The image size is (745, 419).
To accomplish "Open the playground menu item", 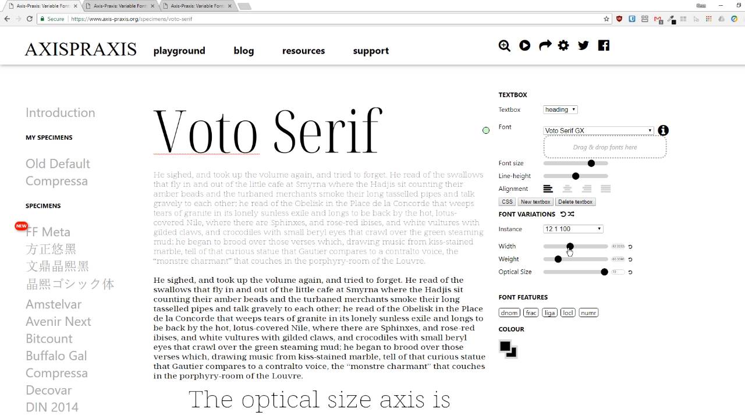I will coord(179,51).
